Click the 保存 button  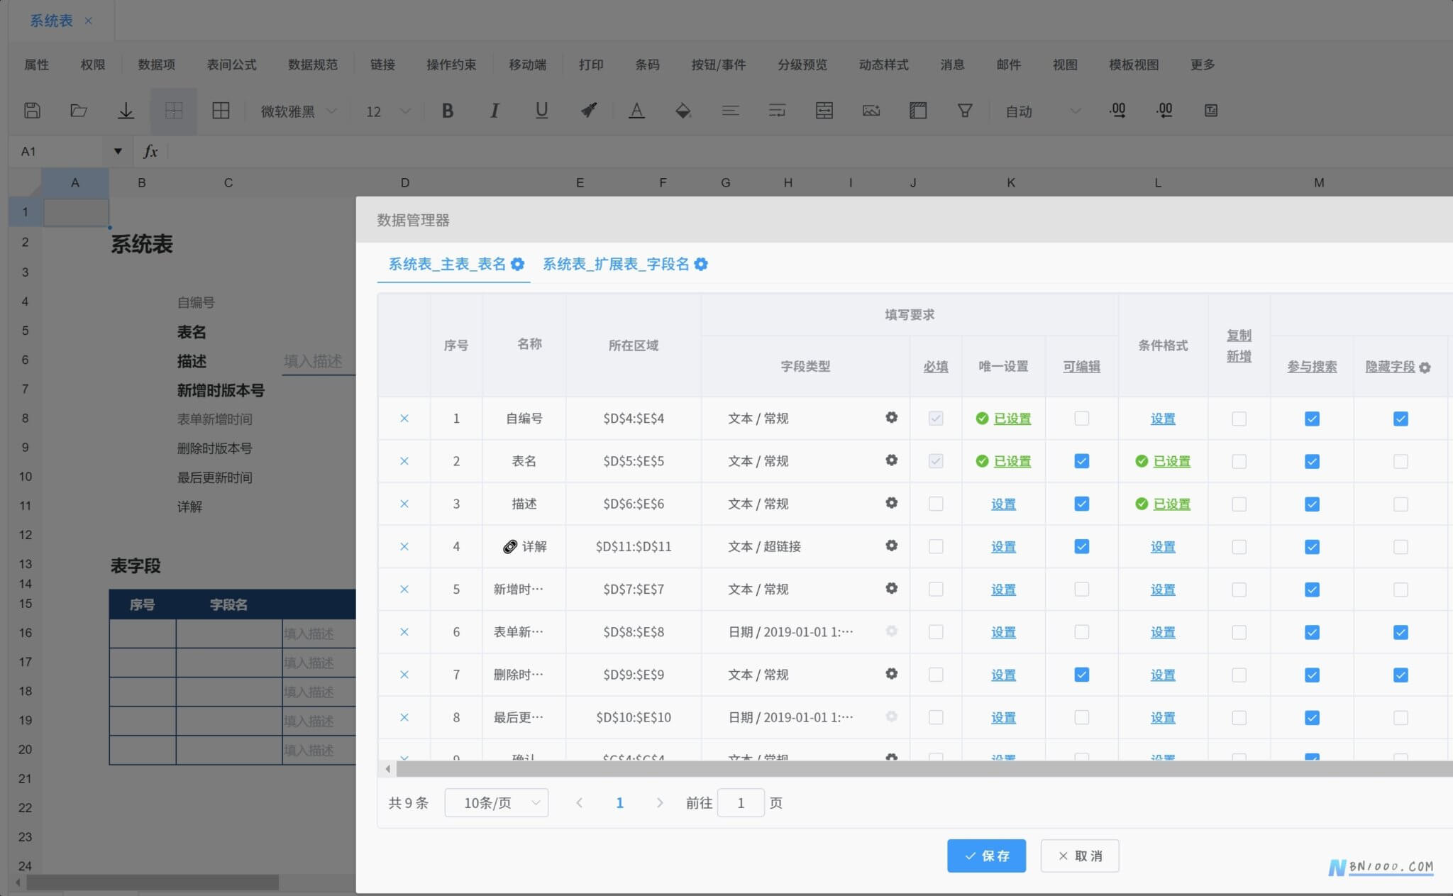(x=986, y=856)
